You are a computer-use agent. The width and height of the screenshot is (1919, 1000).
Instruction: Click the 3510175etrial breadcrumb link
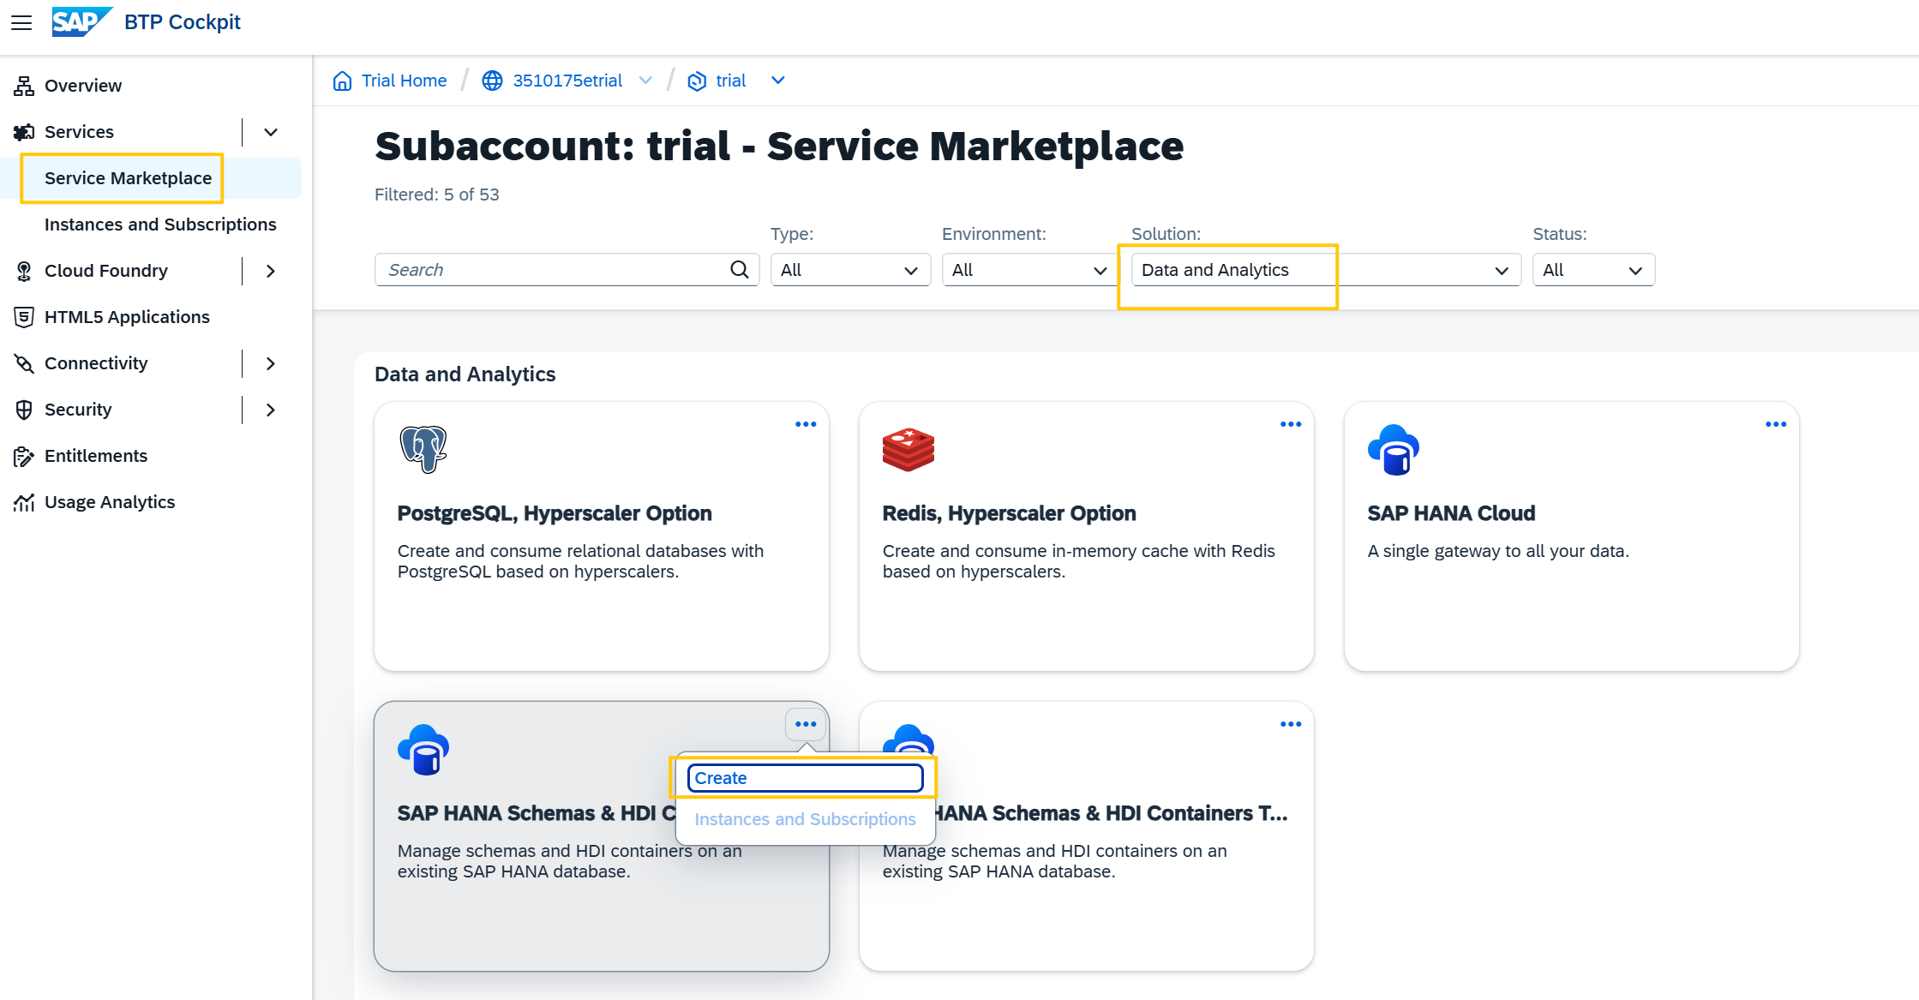tap(567, 81)
